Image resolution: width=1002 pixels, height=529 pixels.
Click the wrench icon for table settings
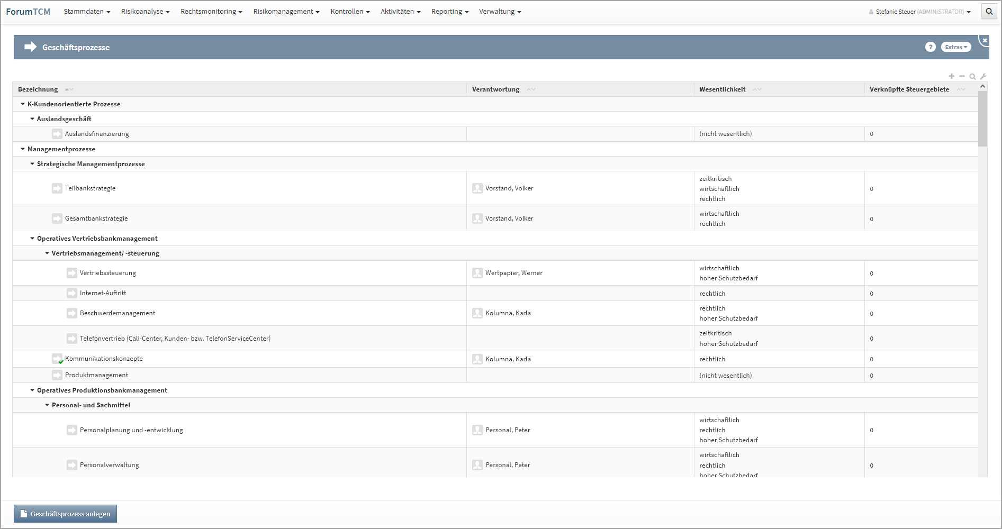point(983,76)
